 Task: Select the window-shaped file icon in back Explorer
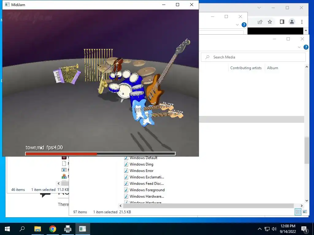click(x=64, y=170)
